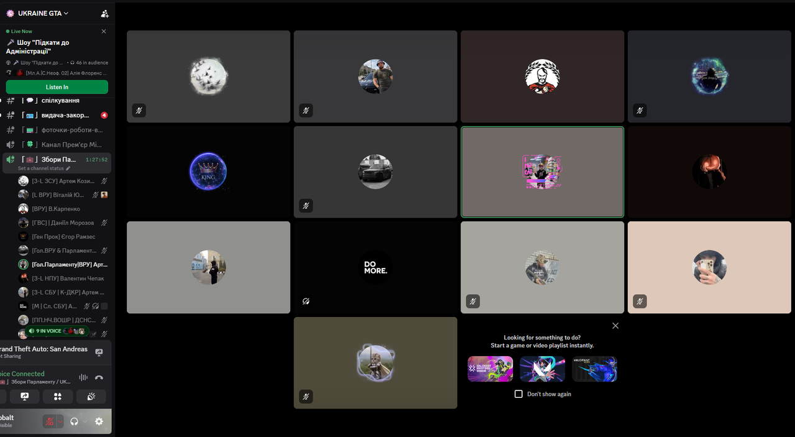This screenshot has height=437, width=795.
Task: Select user [3-L НПУ] Валентин Чепак
Action: pyautogui.click(x=63, y=278)
